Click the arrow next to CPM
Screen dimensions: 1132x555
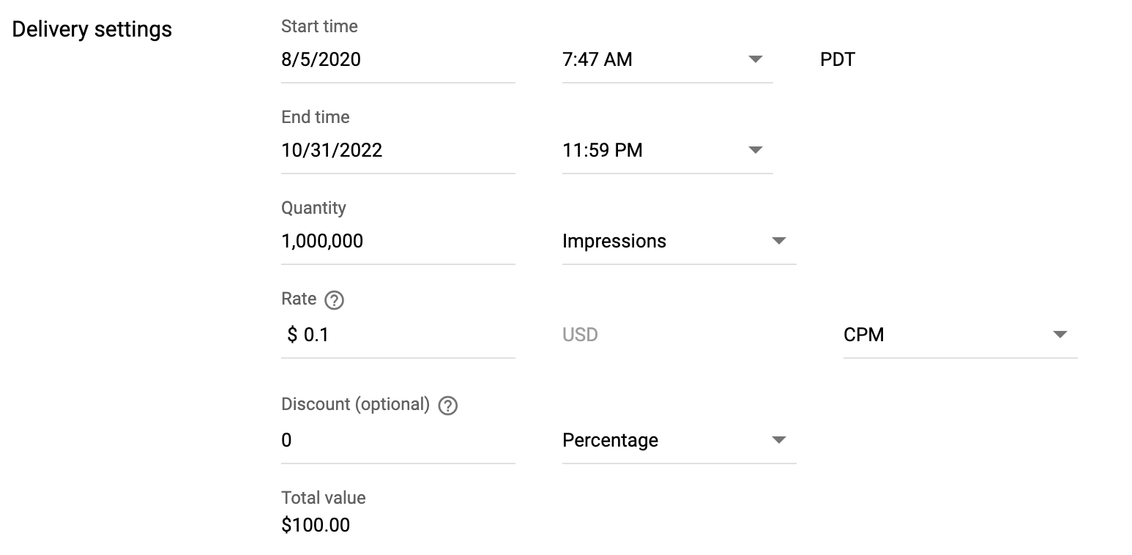tap(1060, 334)
